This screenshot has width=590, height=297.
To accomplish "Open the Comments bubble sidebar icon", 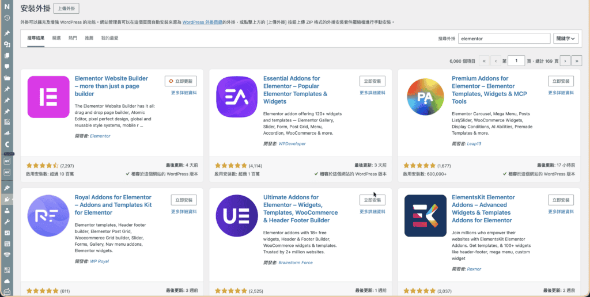I will click(x=7, y=67).
